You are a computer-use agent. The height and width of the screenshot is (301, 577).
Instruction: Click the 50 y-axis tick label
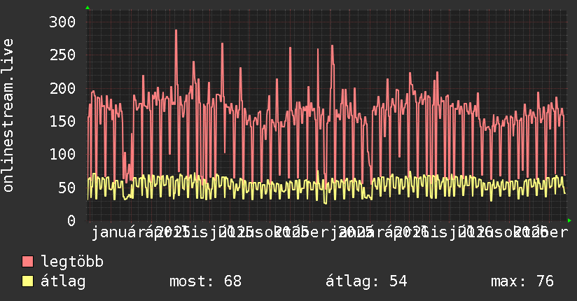(x=67, y=188)
